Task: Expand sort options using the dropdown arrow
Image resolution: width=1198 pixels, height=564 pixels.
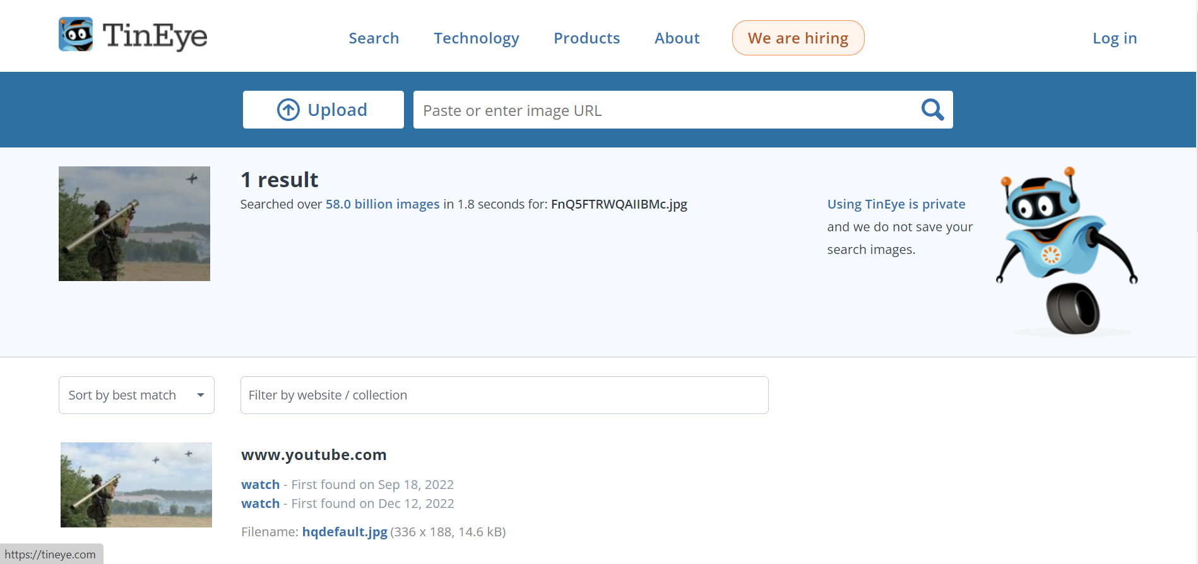Action: [201, 395]
